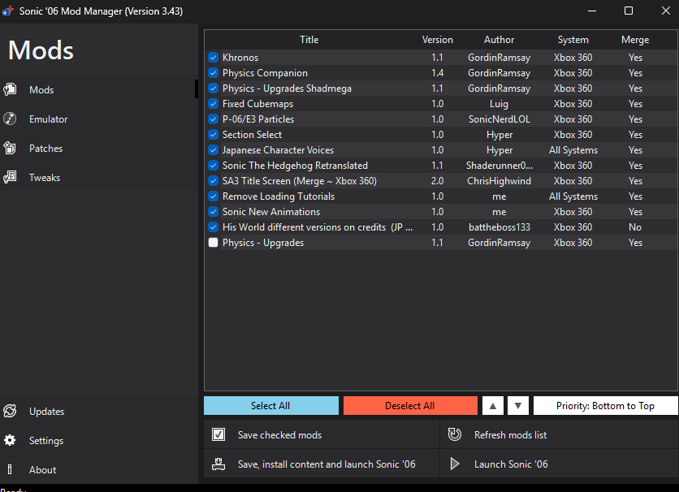
Task: Click the app icon in title bar
Action: (8, 11)
